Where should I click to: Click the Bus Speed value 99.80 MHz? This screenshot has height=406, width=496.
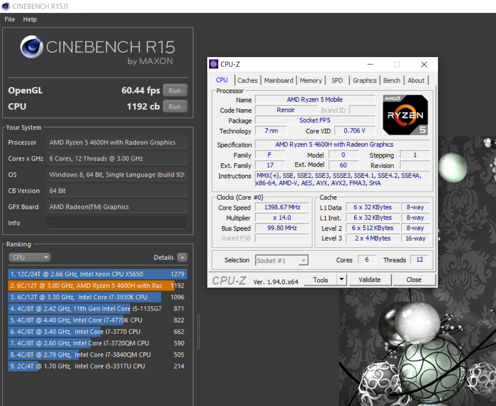[x=282, y=228]
